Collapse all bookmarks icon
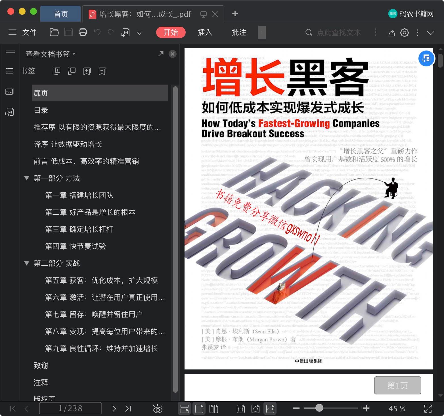This screenshot has height=416, width=444. tap(72, 71)
